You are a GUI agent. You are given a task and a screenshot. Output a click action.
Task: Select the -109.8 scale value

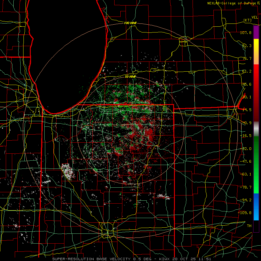245,213
